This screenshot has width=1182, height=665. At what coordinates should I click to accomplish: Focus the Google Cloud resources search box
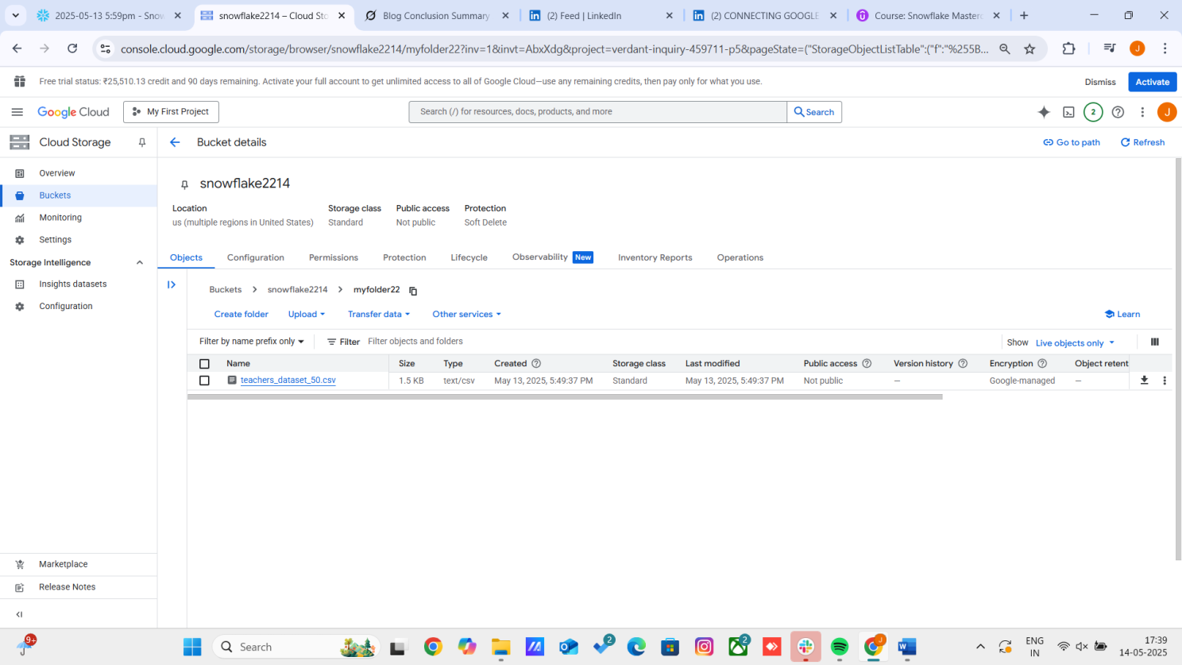[x=597, y=112]
